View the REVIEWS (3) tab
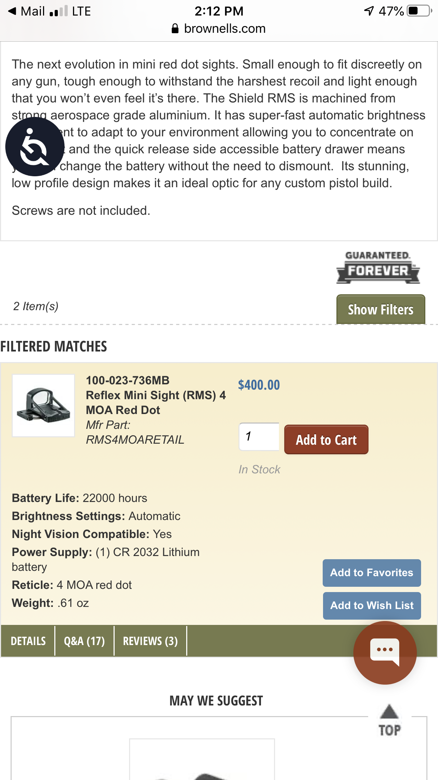Viewport: 438px width, 780px height. pos(150,641)
